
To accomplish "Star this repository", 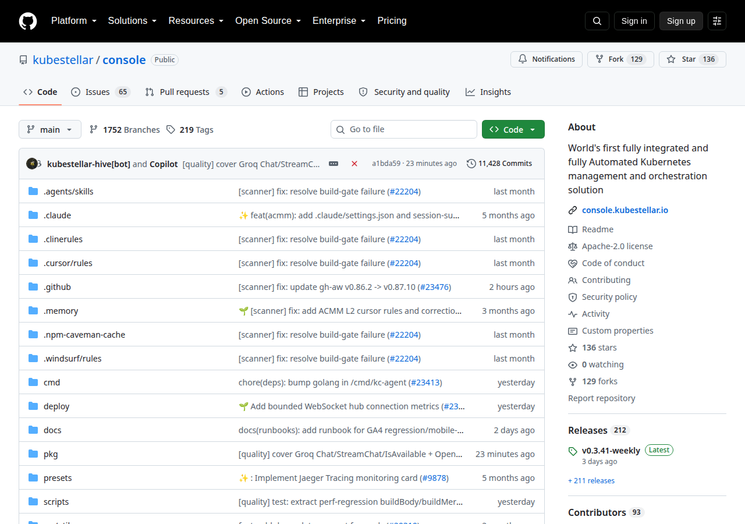I will tap(693, 59).
